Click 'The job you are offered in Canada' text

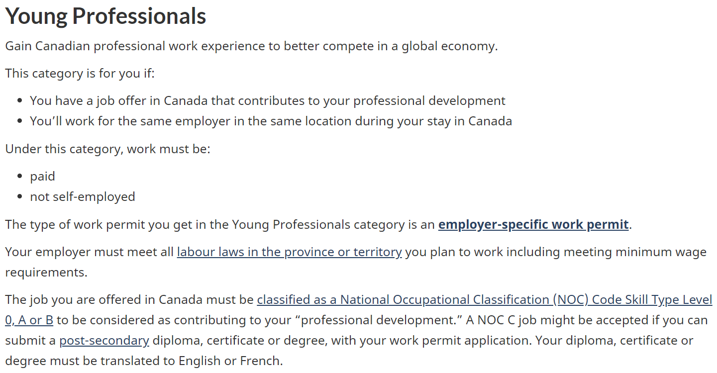129,300
